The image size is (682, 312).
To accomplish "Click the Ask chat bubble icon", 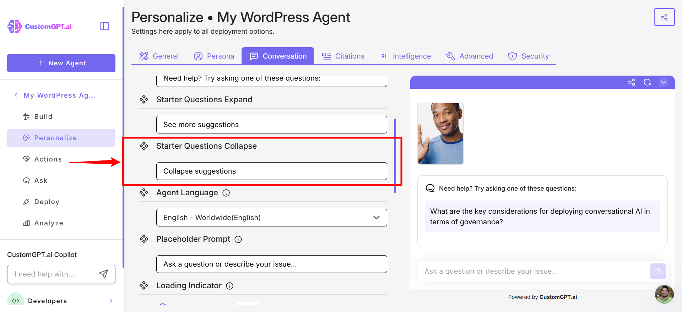I will point(26,181).
